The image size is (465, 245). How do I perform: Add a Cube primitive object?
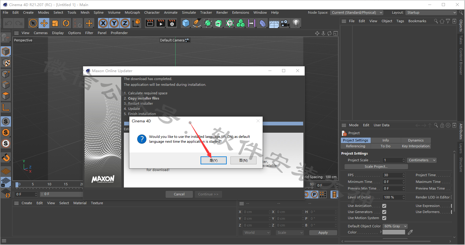click(x=186, y=23)
